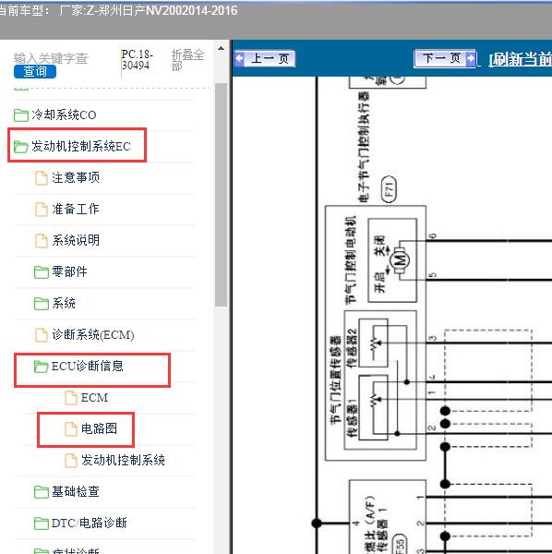The height and width of the screenshot is (554, 552).
Task: Click the 节气门位置传感器 label in diagram
Action: point(335,380)
